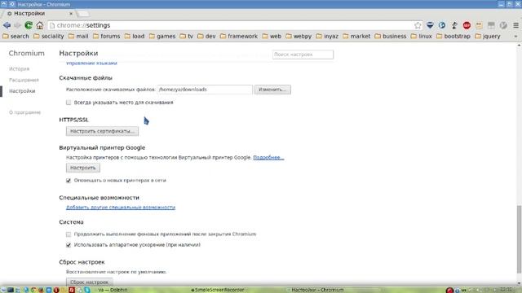Screen dimensions: 522x293
Task: Open the 'load' bookmark folder
Action: tap(135, 36)
